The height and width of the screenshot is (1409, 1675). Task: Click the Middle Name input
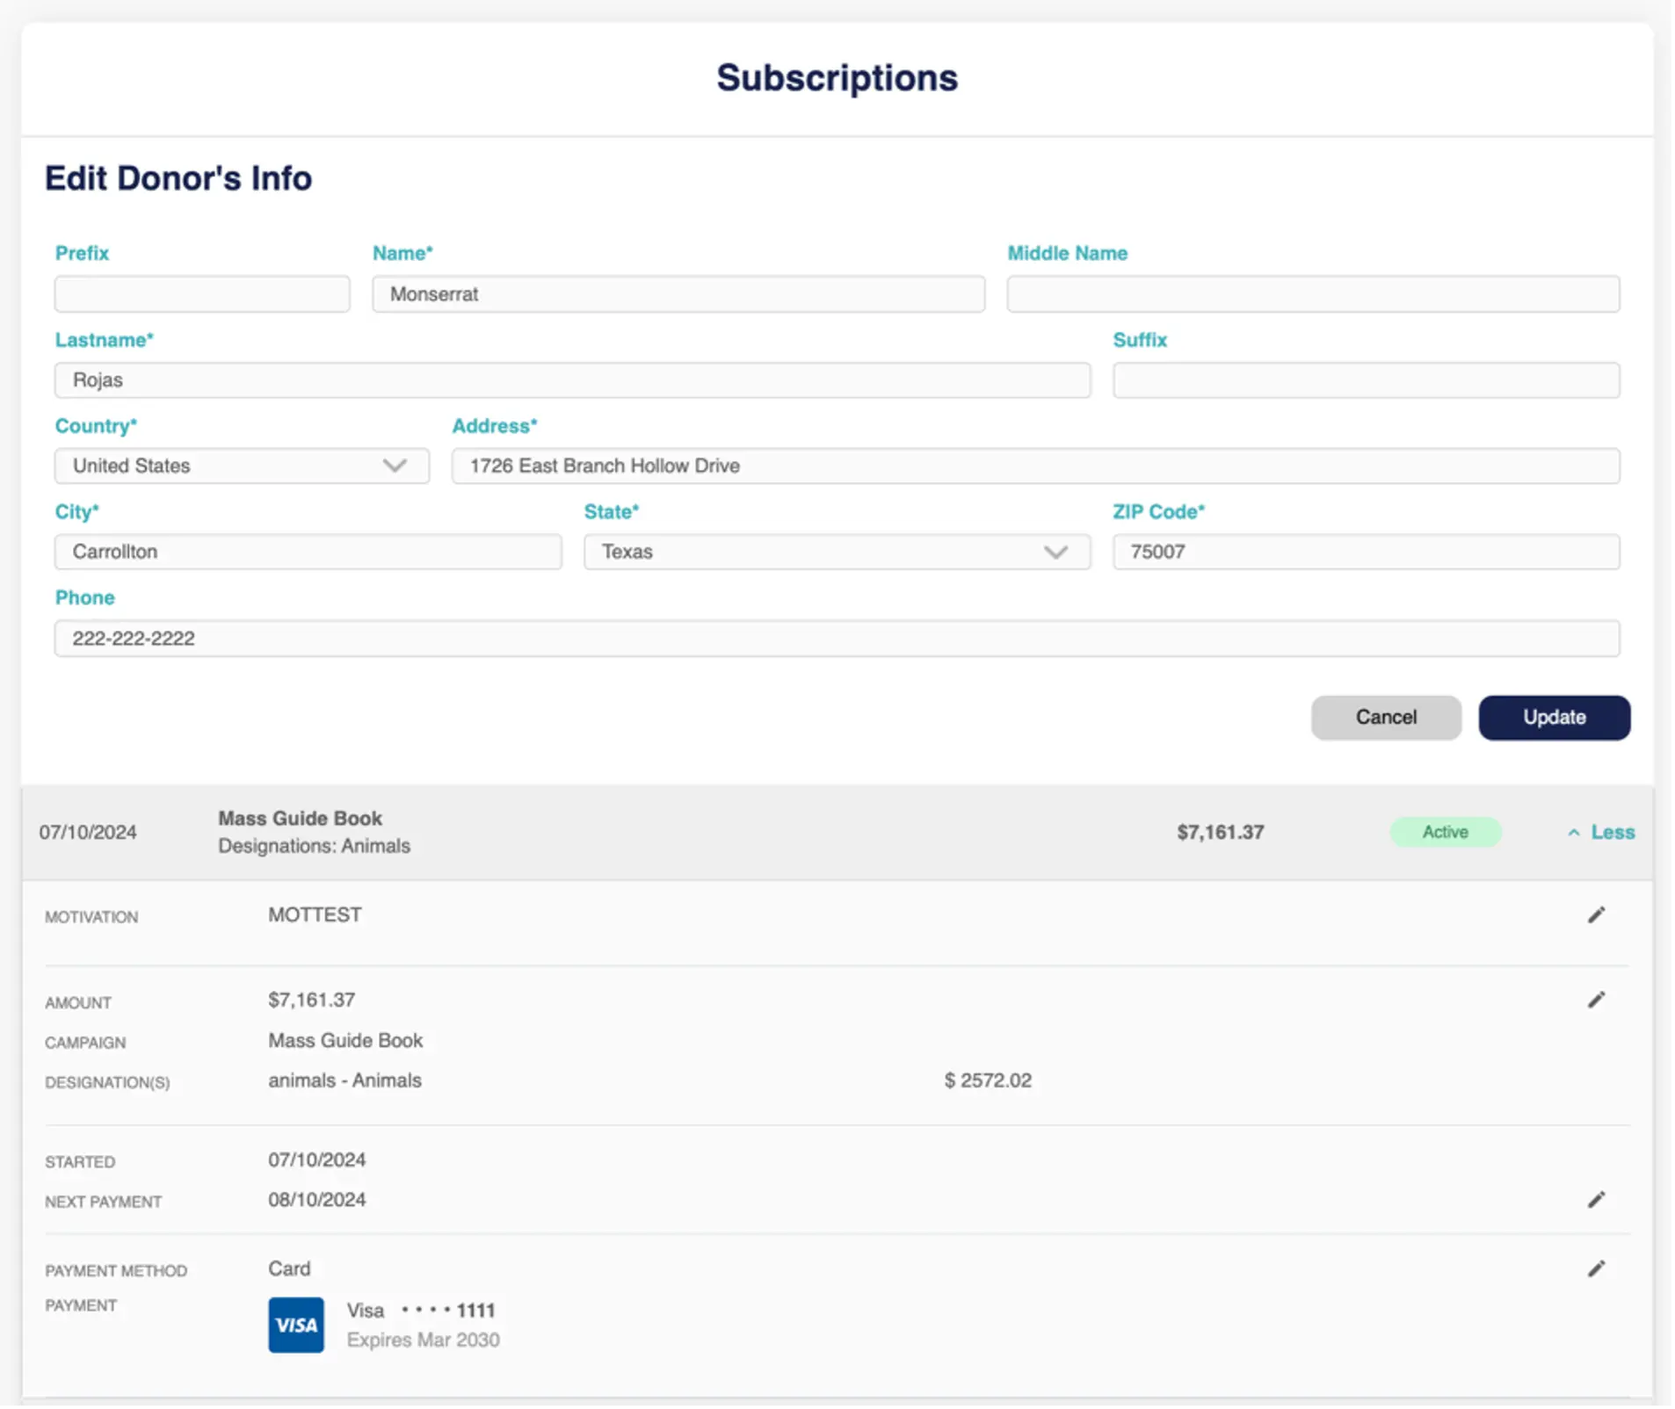(x=1313, y=294)
